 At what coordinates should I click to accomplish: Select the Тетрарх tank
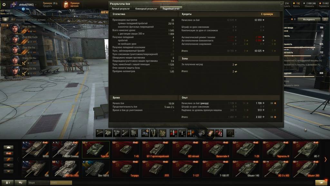pyautogui.click(x=126, y=169)
